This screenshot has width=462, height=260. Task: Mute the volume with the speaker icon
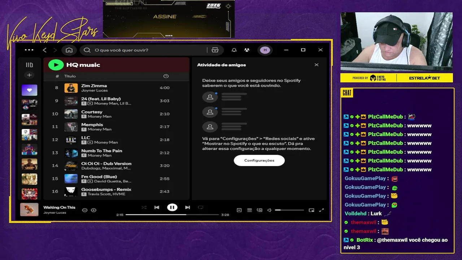click(x=269, y=210)
